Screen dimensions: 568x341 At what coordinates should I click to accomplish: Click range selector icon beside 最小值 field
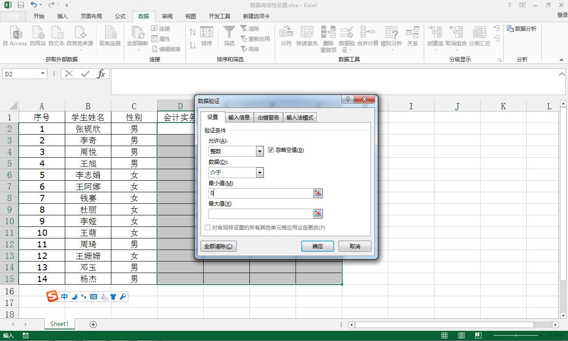[x=318, y=193]
